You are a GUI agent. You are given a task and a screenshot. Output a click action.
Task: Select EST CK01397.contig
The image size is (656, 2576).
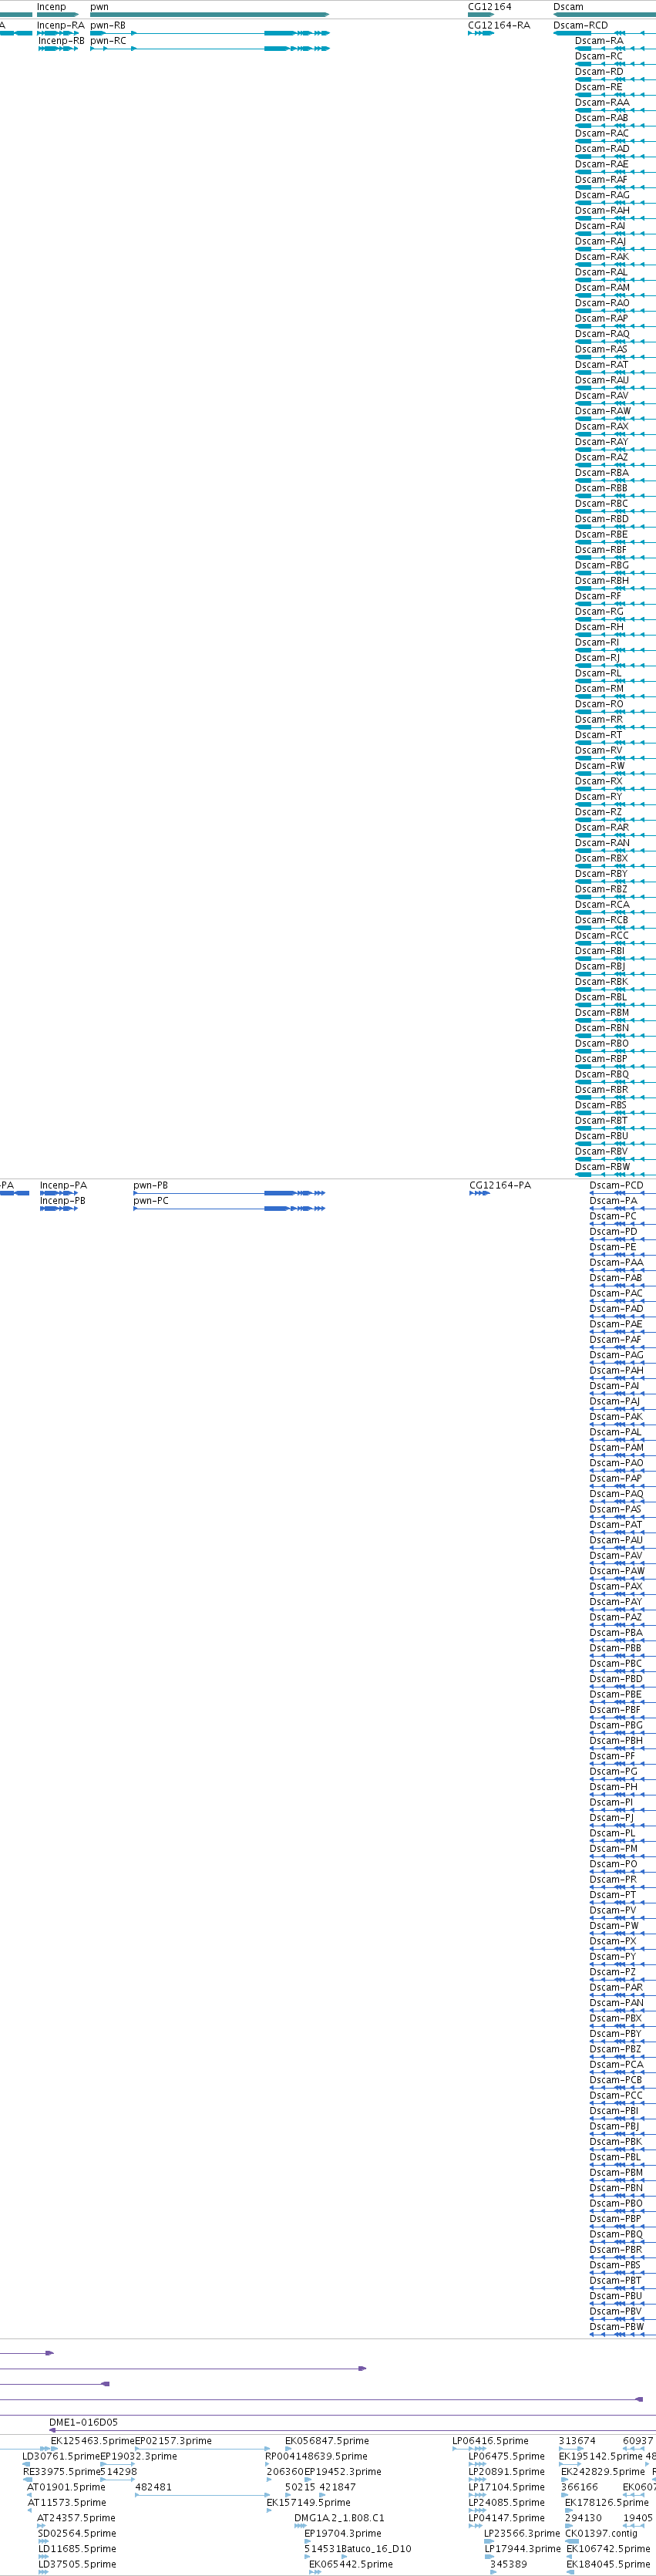click(x=601, y=2533)
